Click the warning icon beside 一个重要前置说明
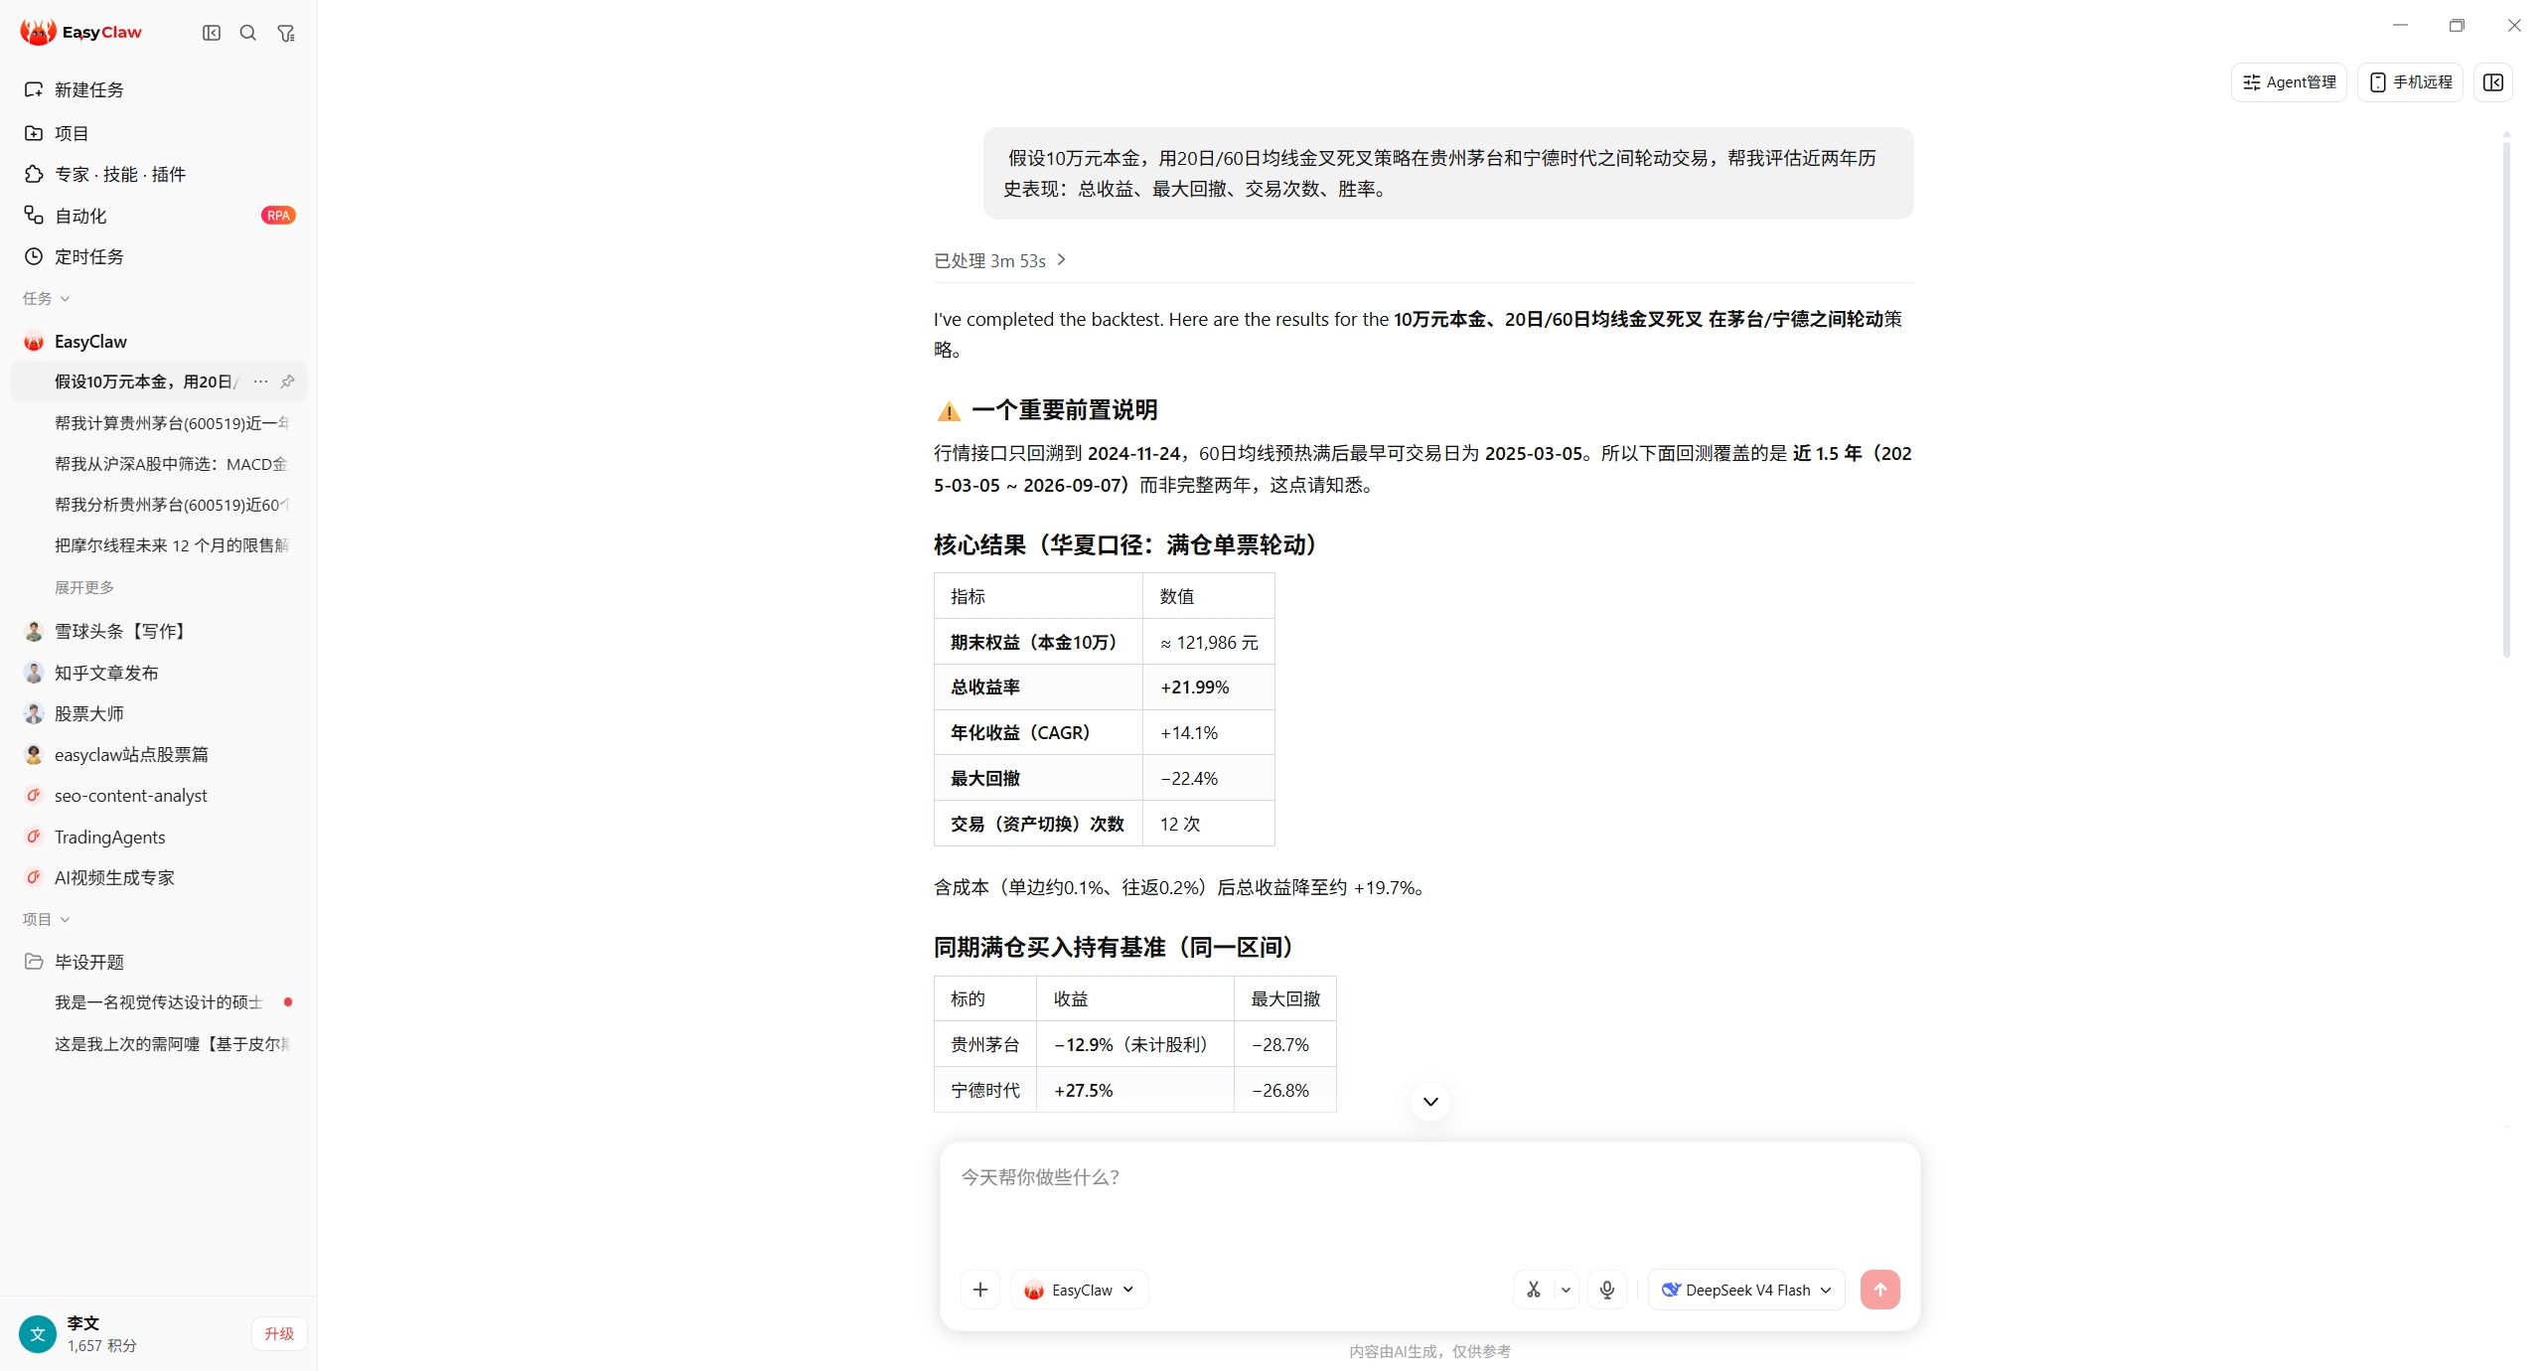 click(949, 410)
